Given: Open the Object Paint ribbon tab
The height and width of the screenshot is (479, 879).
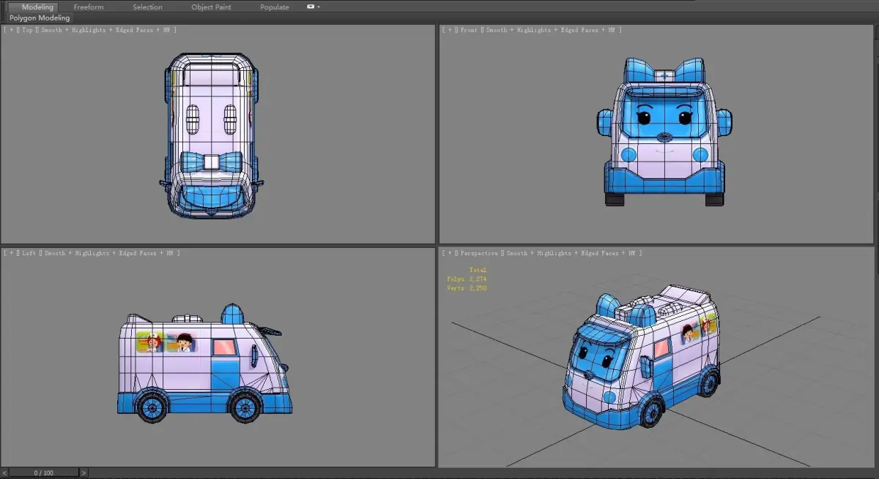Looking at the screenshot, I should pyautogui.click(x=211, y=7).
